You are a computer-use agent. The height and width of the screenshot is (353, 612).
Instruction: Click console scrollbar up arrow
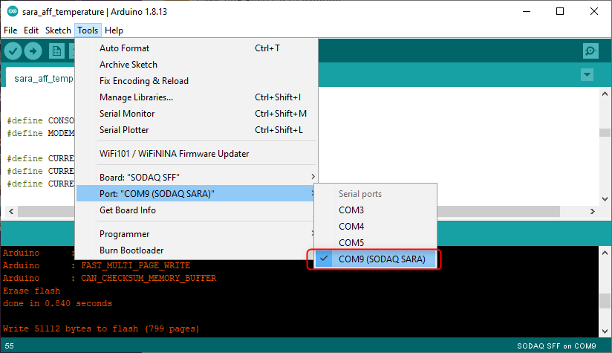point(605,253)
